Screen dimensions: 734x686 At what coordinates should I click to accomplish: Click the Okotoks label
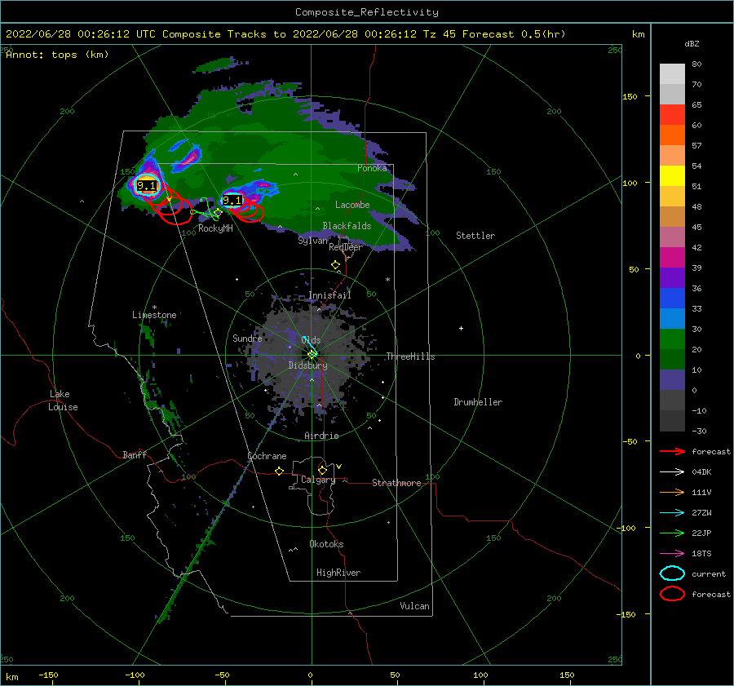[326, 544]
